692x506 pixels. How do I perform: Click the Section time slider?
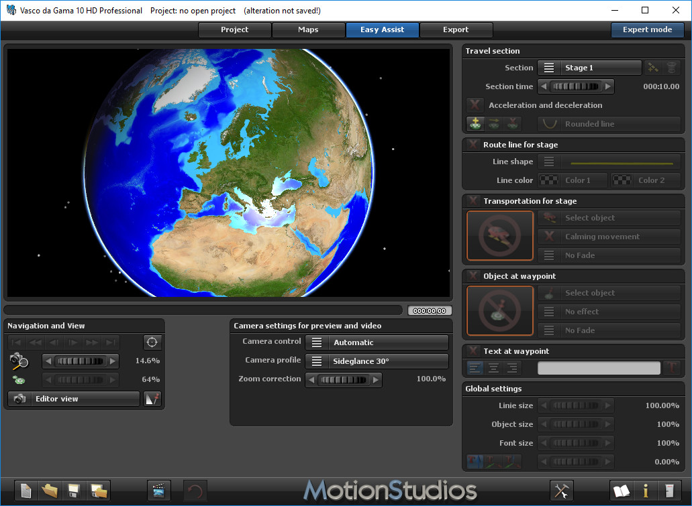point(575,86)
